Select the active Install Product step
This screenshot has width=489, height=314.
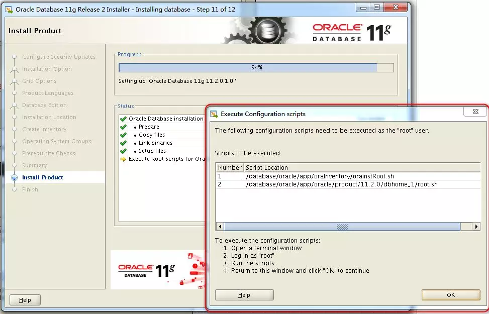point(42,177)
